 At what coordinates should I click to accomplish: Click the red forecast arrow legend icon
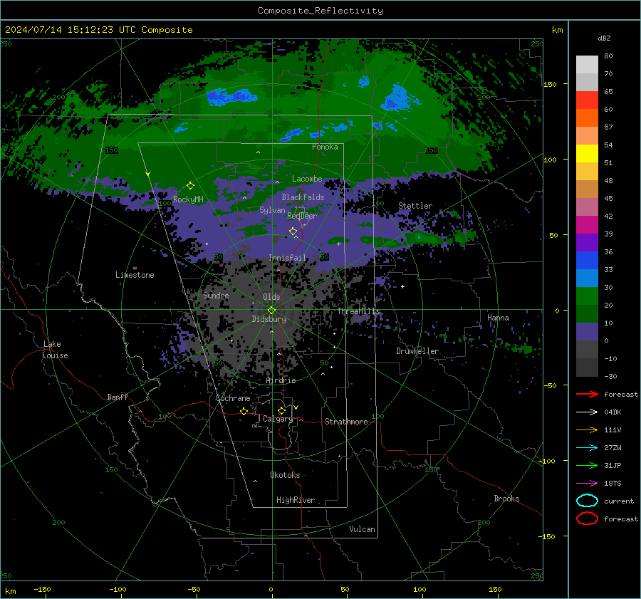[x=587, y=394]
